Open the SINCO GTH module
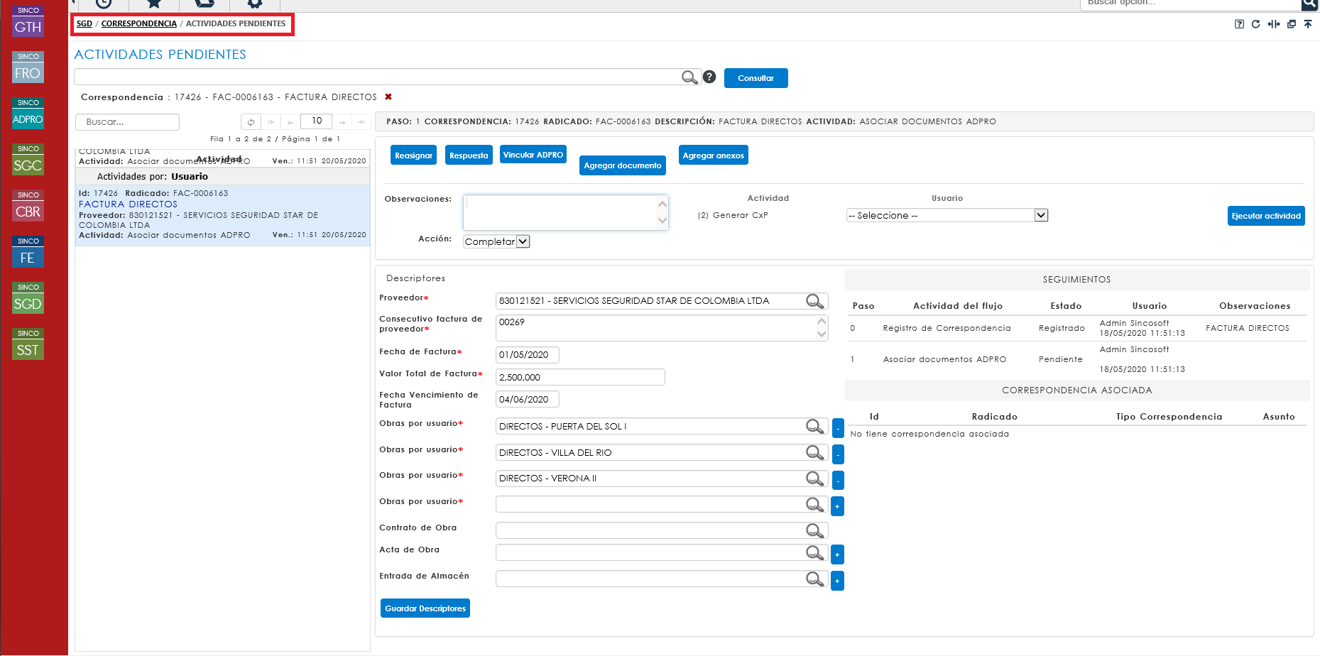This screenshot has height=656, width=1320. pos(28,21)
